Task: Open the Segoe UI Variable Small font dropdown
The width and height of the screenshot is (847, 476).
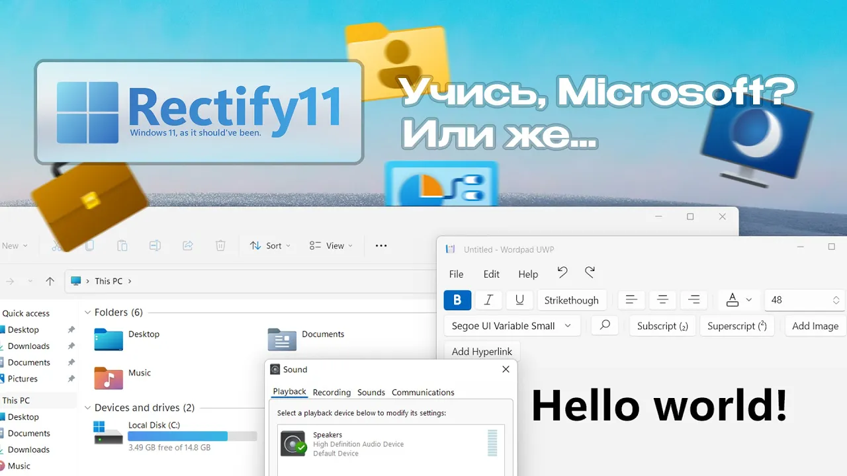Action: [512, 326]
